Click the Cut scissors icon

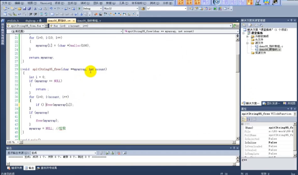pyautogui.click(x=35, y=8)
